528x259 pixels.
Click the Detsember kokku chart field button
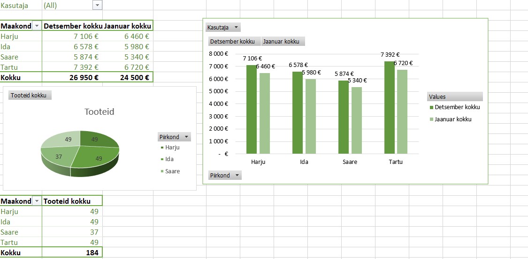[x=233, y=42]
